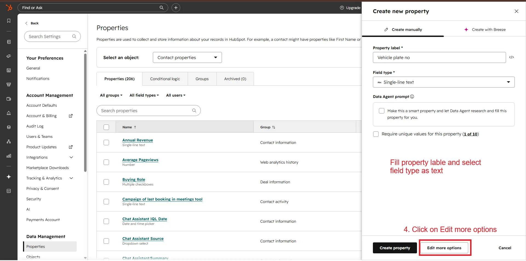The width and height of the screenshot is (526, 261).
Task: Select the Annual Revenue row checkbox
Action: pyautogui.click(x=106, y=143)
